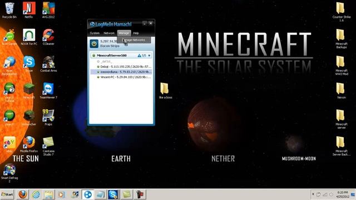The image size is (356, 200).
Task: Open Firefox from the taskbar
Action: tap(22, 194)
